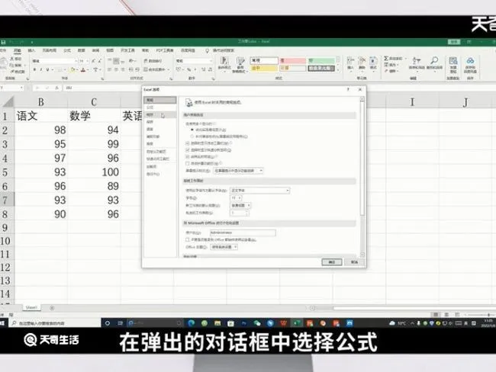Click the help question mark in dialog title
The image size is (496, 372).
[x=348, y=90]
